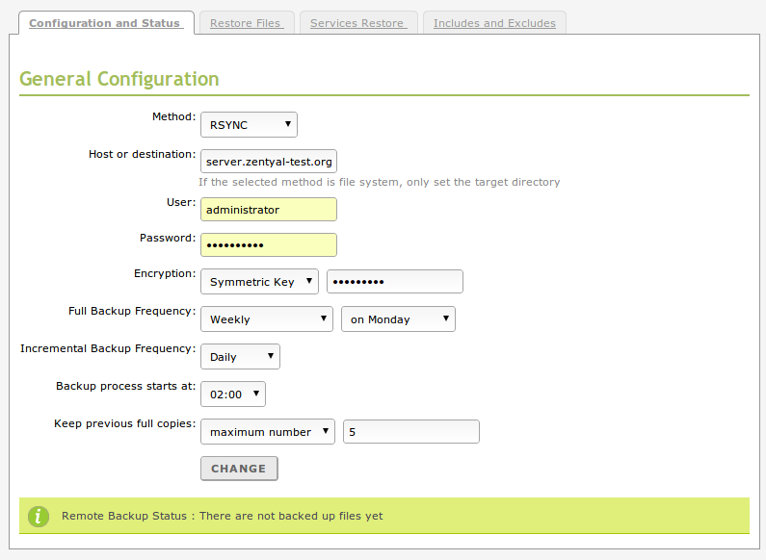The height and width of the screenshot is (560, 766).
Task: Click into the Password input field
Action: pyautogui.click(x=269, y=245)
